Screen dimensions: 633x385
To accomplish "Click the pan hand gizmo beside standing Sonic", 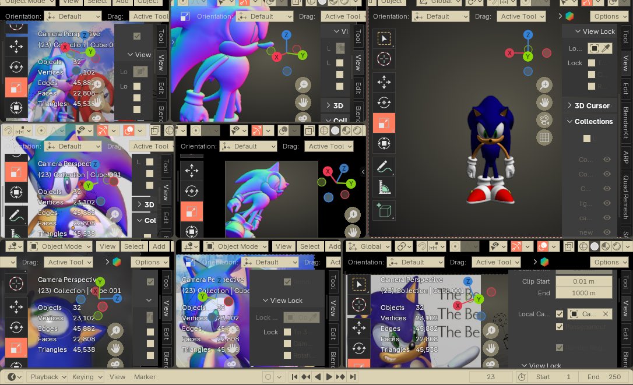I will click(x=544, y=103).
